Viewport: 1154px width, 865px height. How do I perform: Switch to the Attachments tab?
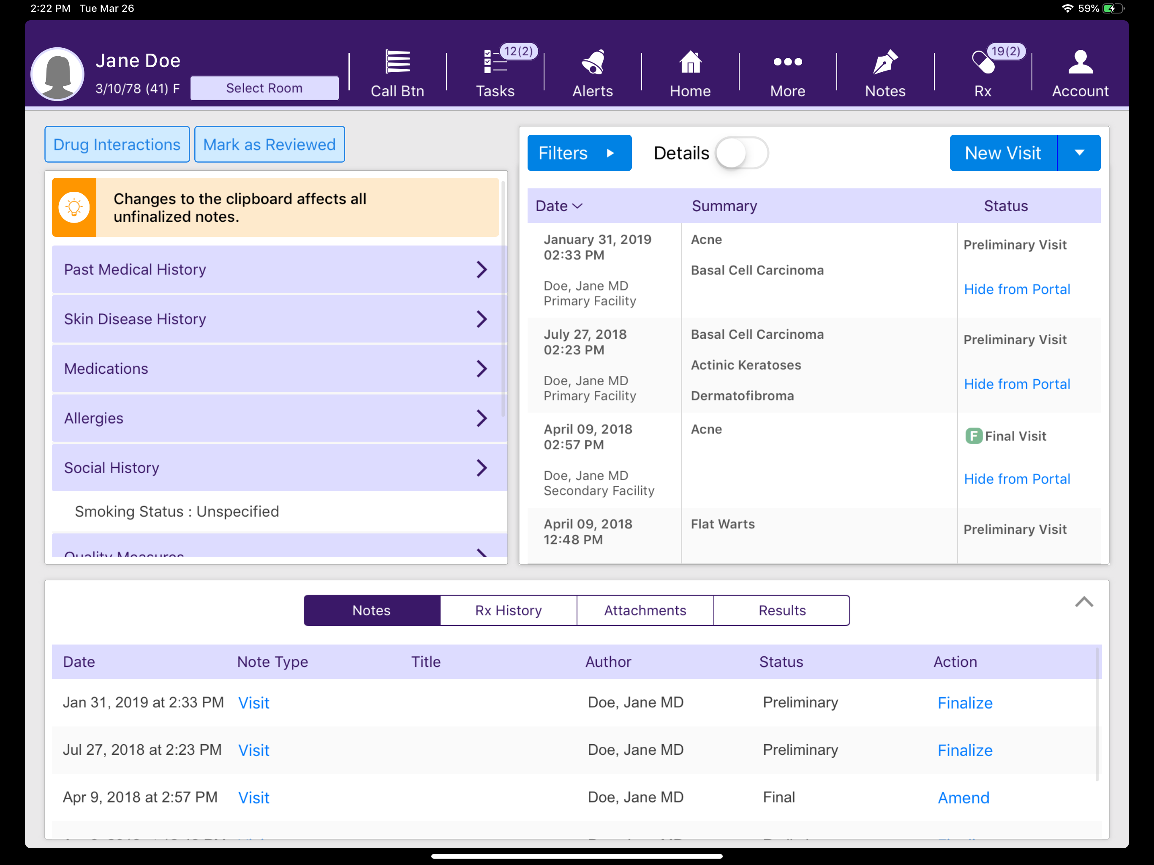(645, 610)
